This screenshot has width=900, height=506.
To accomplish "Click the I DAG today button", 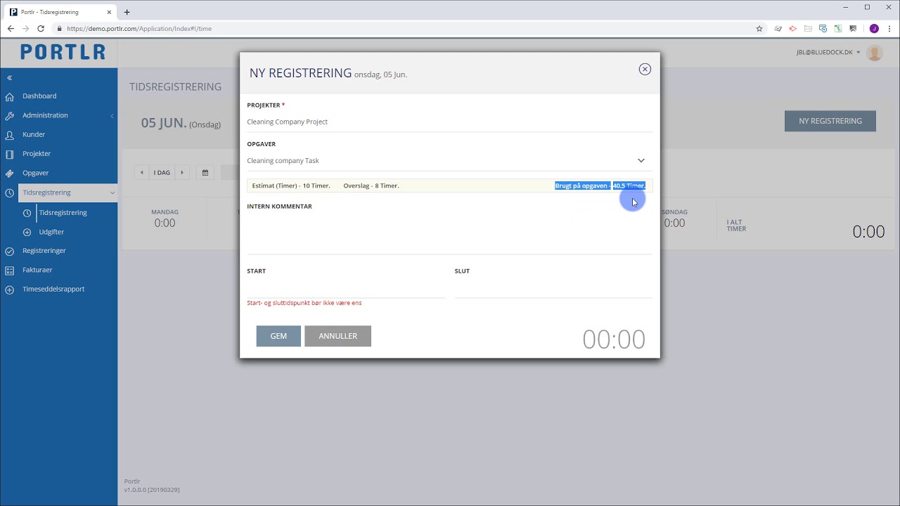I will pyautogui.click(x=162, y=172).
